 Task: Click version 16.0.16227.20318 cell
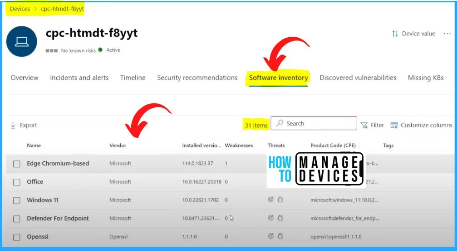click(x=201, y=181)
